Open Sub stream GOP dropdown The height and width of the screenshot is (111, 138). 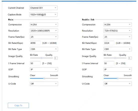118,70
